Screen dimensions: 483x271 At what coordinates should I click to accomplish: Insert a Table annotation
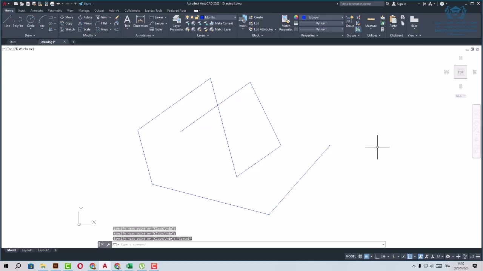point(156,29)
